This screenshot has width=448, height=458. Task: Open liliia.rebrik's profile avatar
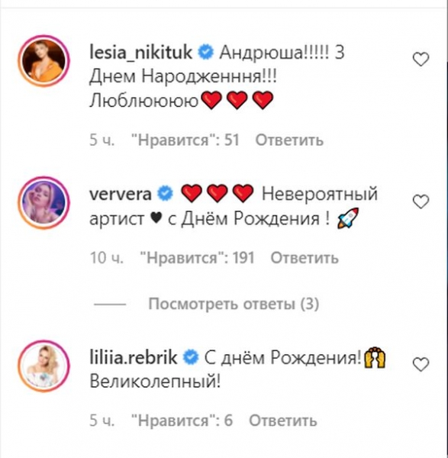[x=44, y=366]
